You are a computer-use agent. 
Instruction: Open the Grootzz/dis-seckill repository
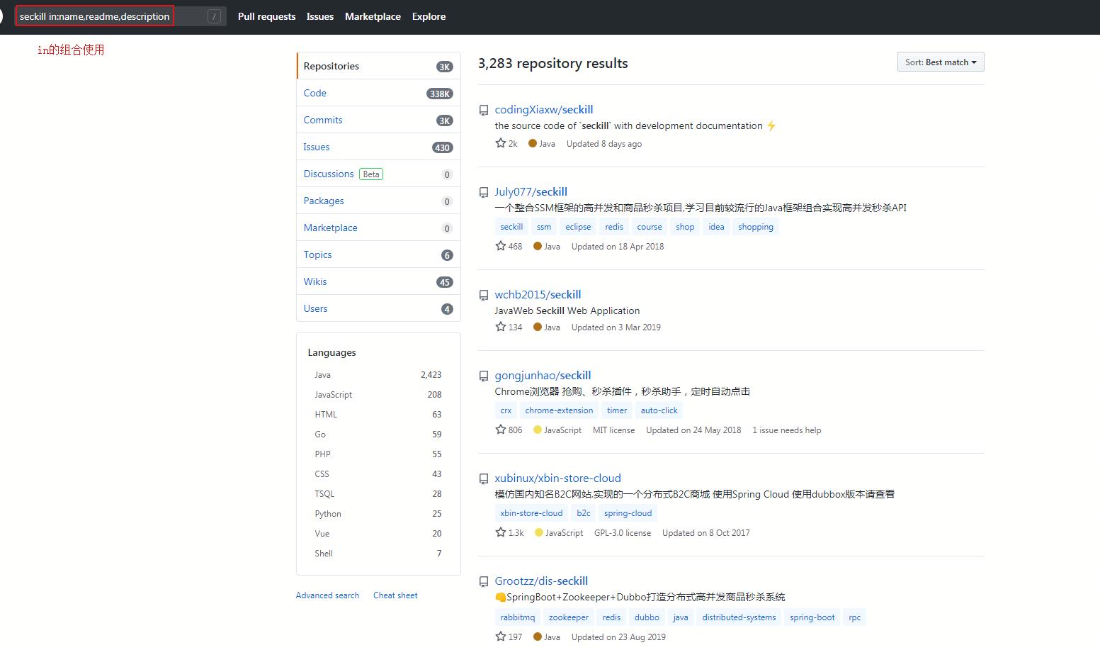click(x=541, y=581)
